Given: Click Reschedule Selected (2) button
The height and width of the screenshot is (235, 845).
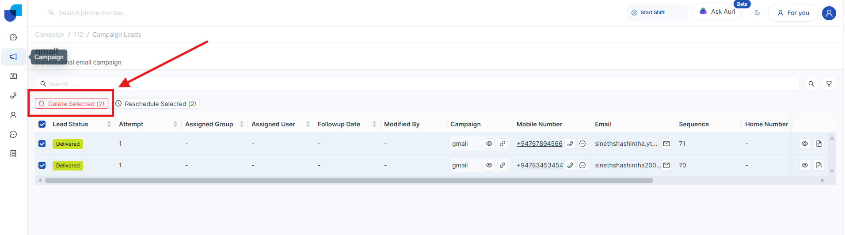Looking at the screenshot, I should click(156, 104).
